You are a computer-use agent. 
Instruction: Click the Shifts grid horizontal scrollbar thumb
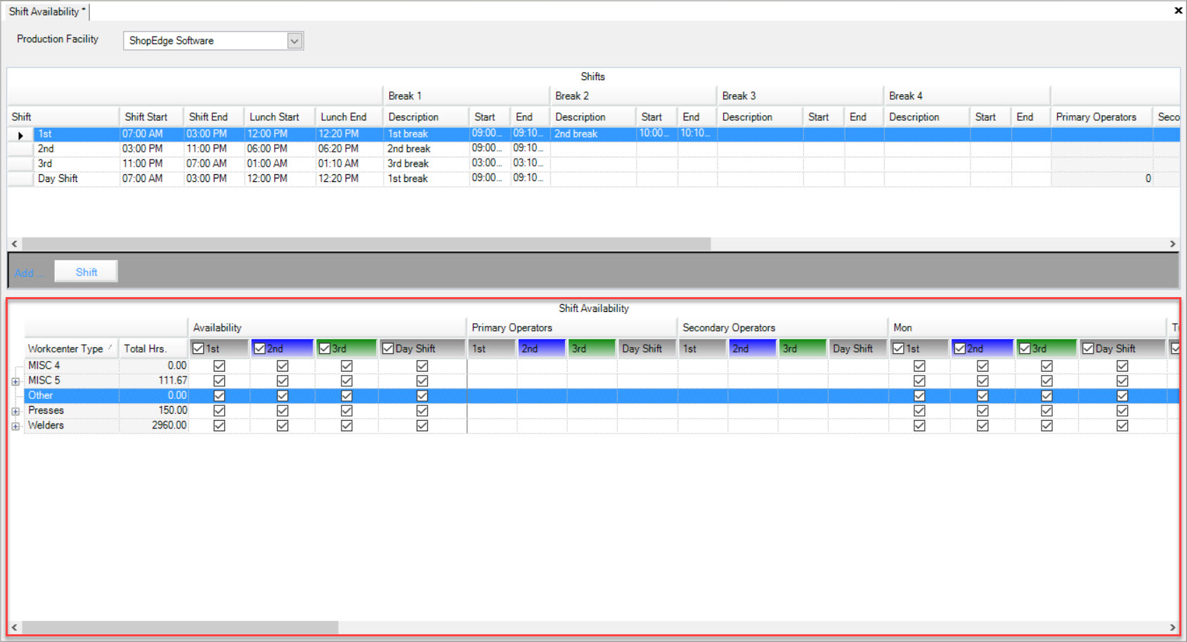pyautogui.click(x=366, y=244)
